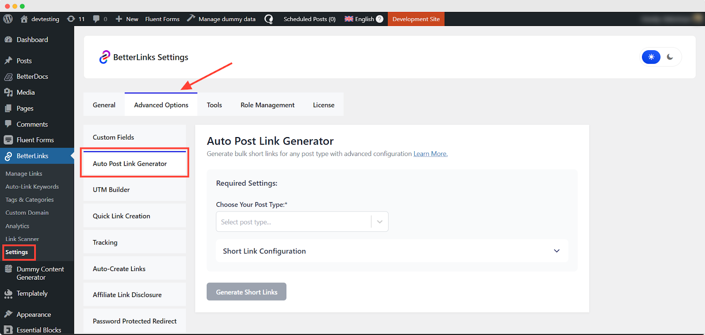Screen dimensions: 705x335
Task: Click New in admin bar
Action: click(132, 19)
